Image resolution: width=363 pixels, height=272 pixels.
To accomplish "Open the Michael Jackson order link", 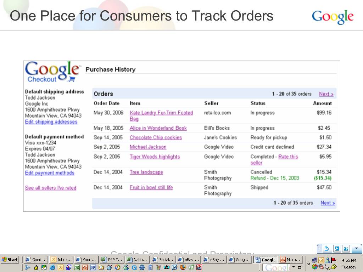I will tap(148, 147).
